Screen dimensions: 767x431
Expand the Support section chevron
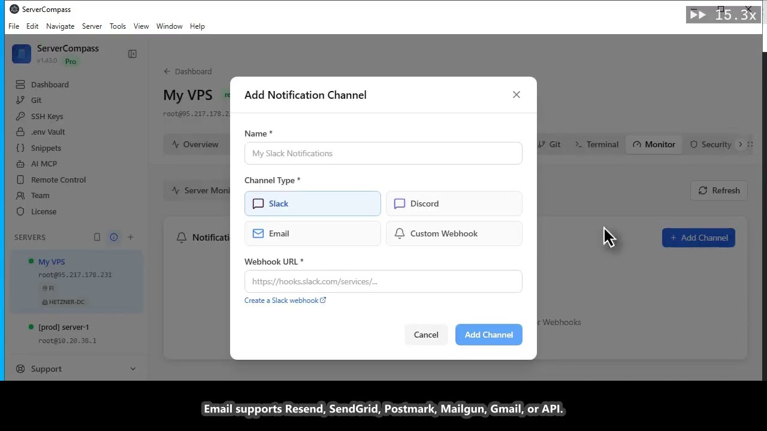tap(133, 369)
